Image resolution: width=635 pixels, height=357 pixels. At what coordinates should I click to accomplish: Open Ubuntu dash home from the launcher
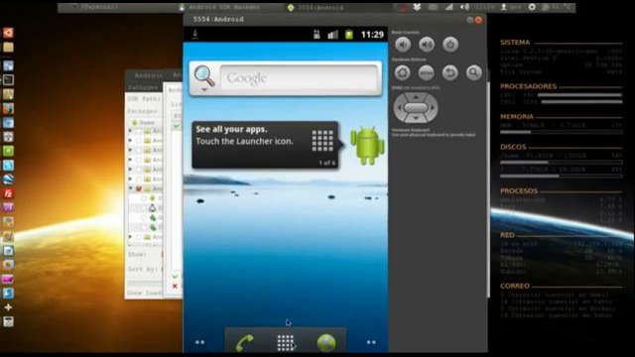pos(8,33)
